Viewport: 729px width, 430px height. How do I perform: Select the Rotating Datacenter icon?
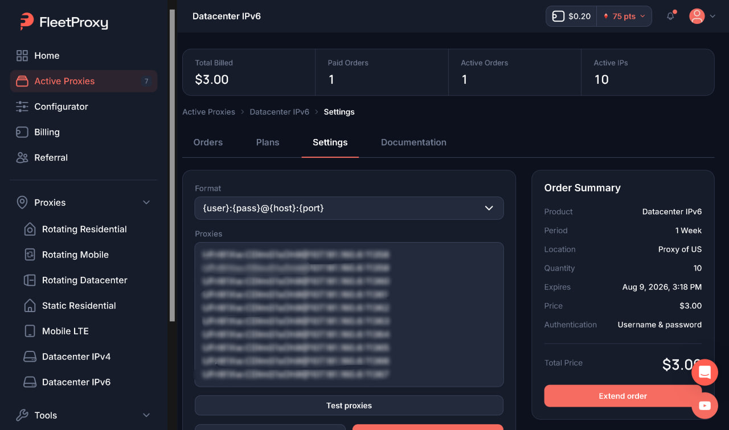30,280
